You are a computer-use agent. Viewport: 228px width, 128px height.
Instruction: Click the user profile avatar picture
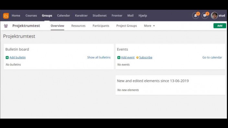214,15
